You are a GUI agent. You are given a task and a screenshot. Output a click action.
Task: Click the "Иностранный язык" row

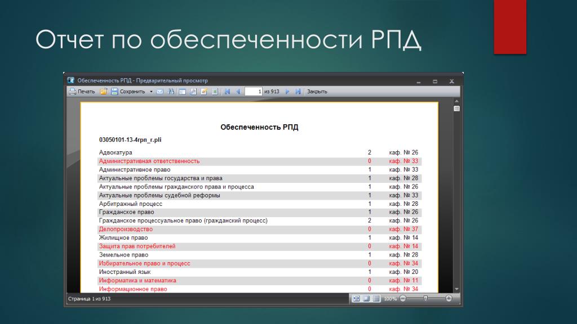[259, 272]
